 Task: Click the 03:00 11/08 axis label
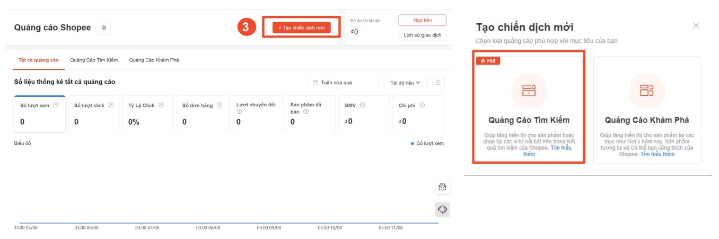391,228
